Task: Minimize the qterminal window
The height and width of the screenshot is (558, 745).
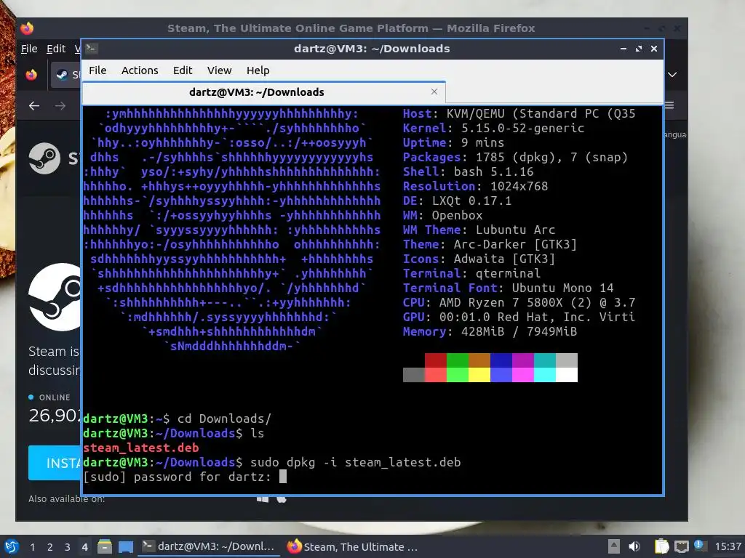Action: point(623,49)
